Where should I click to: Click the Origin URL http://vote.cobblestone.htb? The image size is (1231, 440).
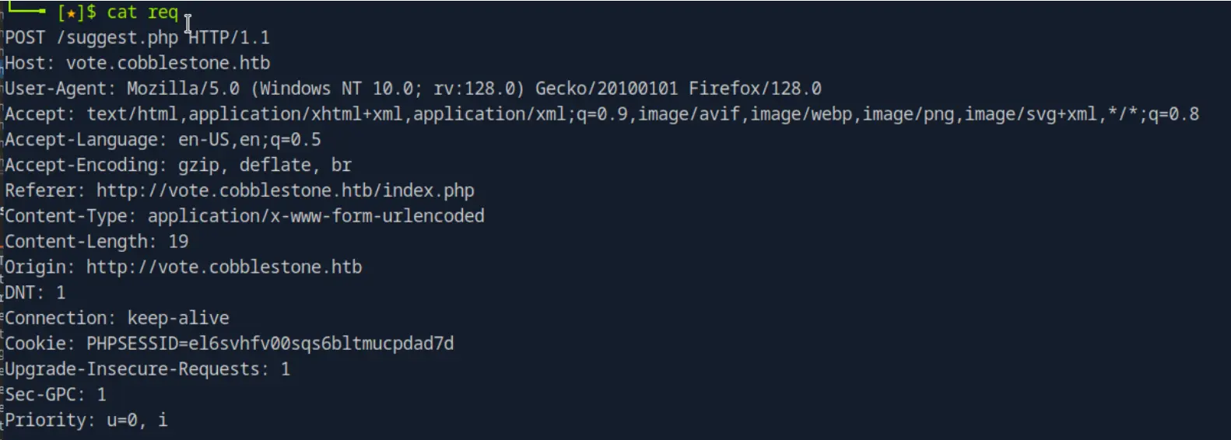pos(224,267)
